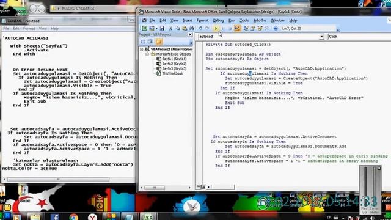This screenshot has width=391, height=220.
Task: Click Project panel horizontal scrollbar thumb
Action: pos(155,188)
